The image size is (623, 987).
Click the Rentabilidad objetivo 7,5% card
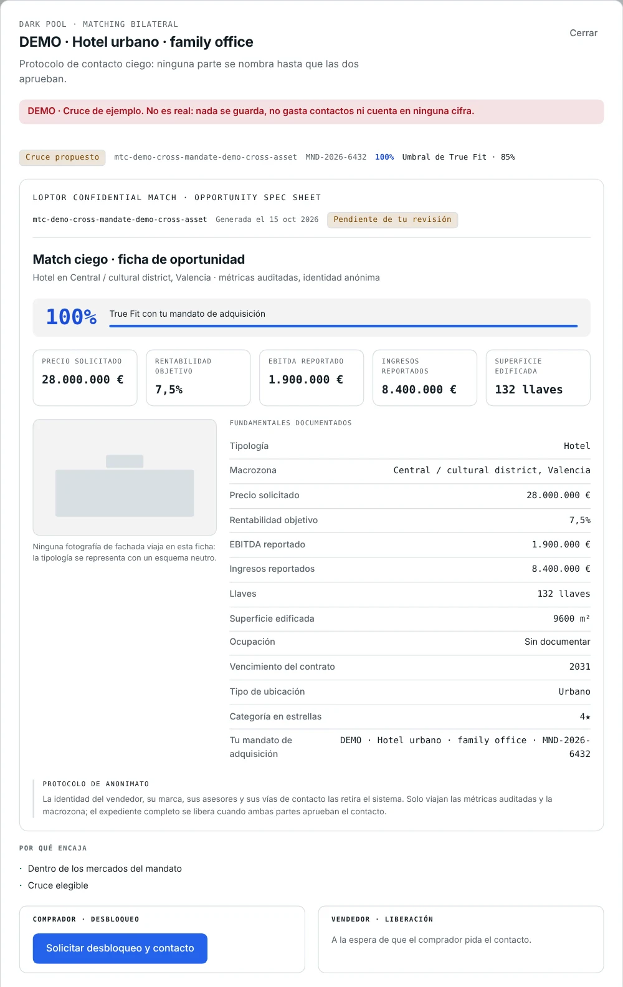(198, 378)
